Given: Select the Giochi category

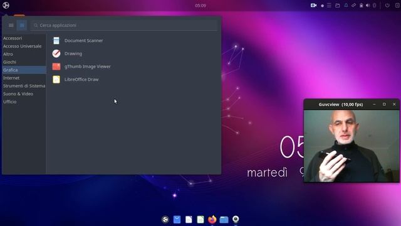Looking at the screenshot, I should (x=24, y=62).
